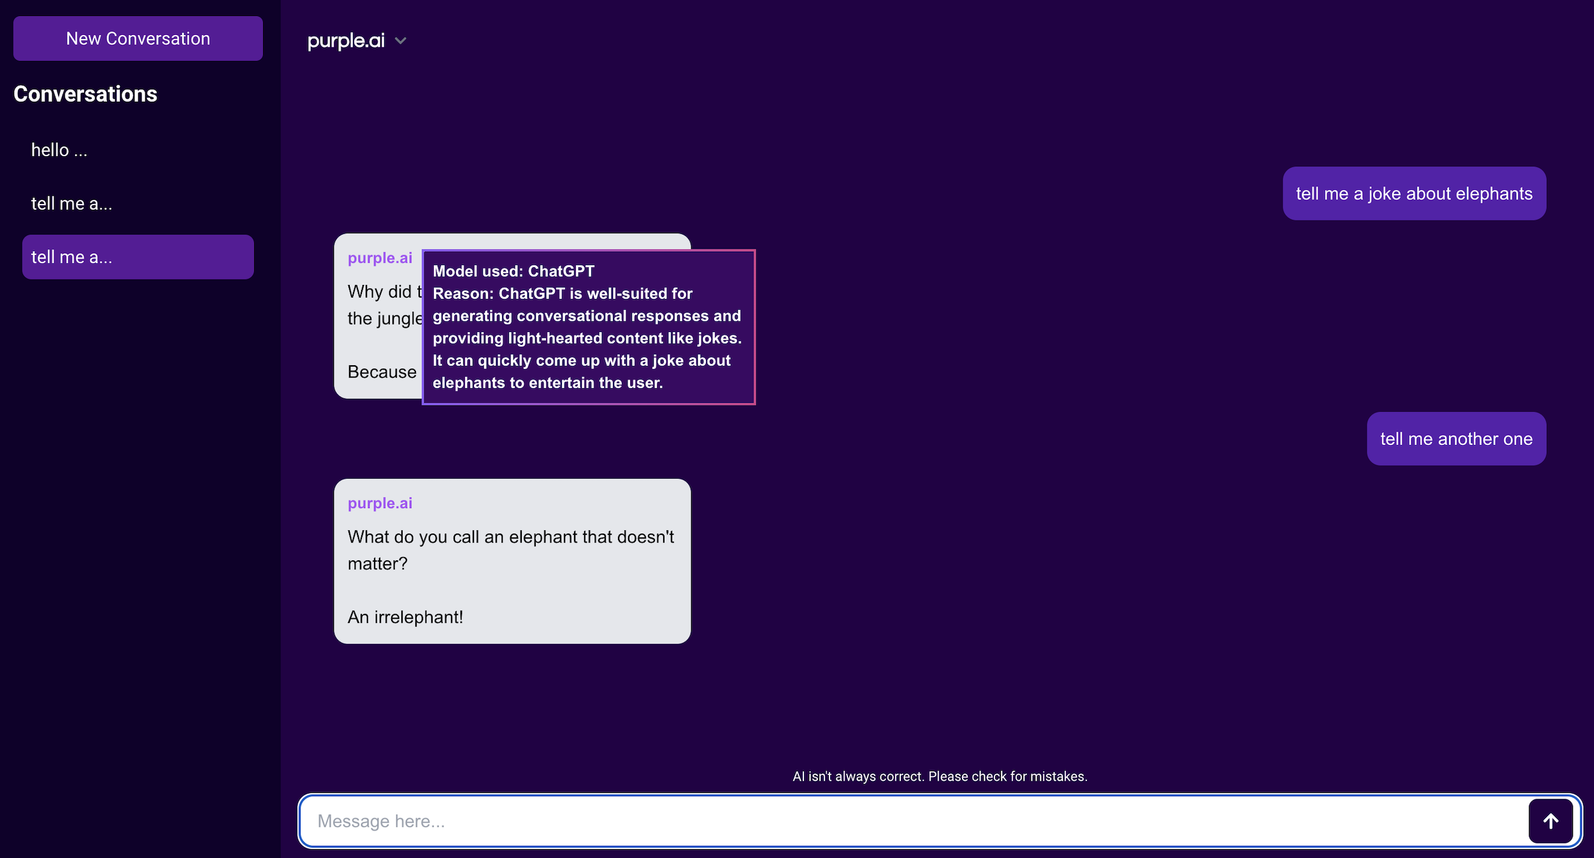Click purple.ai label on first response
This screenshot has height=858, width=1594.
click(380, 258)
